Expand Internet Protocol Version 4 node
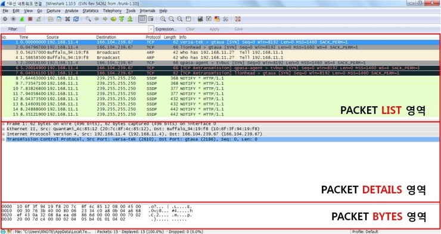 [x=4, y=134]
